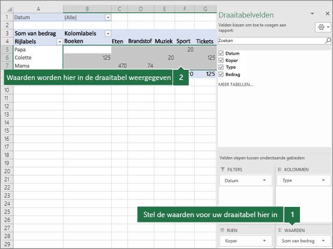This screenshot has width=333, height=249.
Task: Click the Select All corner triangle
Action: tap(10, 9)
